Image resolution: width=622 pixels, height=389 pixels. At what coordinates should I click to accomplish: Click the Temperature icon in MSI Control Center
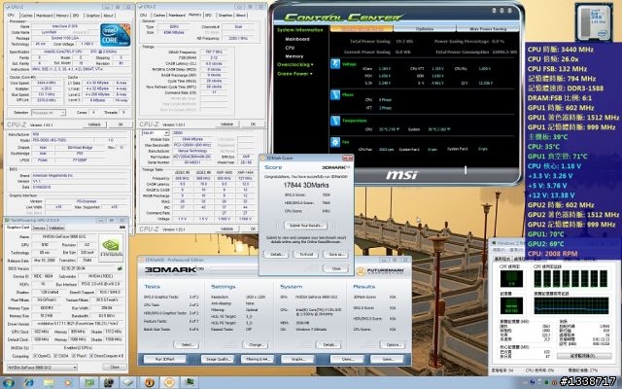coord(335,121)
